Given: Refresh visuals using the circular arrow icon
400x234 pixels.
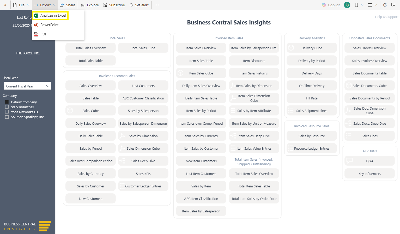Looking at the screenshot, I should (x=385, y=5).
